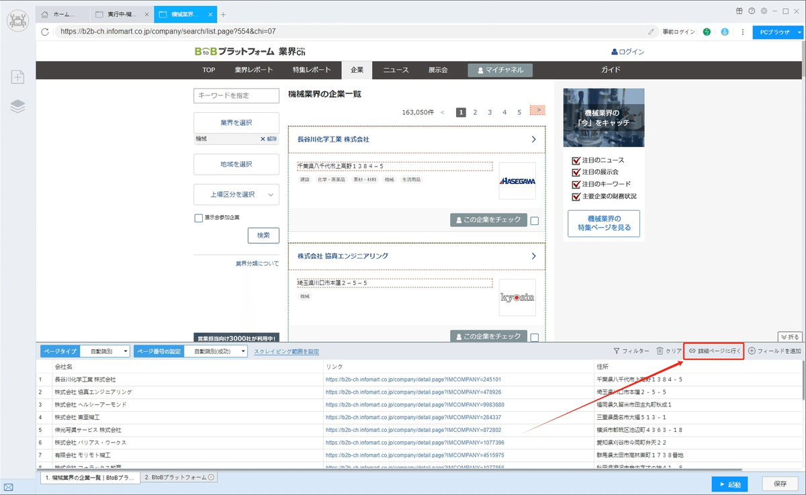Close the 2. BtoBプラットフォーム bottom tab
This screenshot has height=495, width=806.
tap(211, 478)
